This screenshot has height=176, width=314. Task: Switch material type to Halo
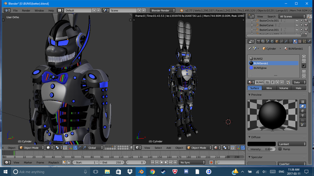[298, 88]
